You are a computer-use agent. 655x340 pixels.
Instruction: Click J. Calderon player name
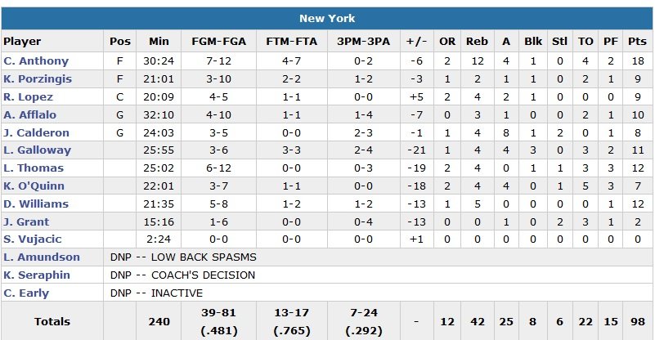[x=36, y=132]
